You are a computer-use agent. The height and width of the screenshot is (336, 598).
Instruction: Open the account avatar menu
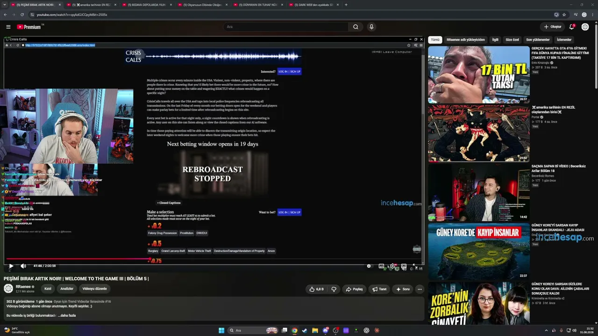tap(585, 27)
